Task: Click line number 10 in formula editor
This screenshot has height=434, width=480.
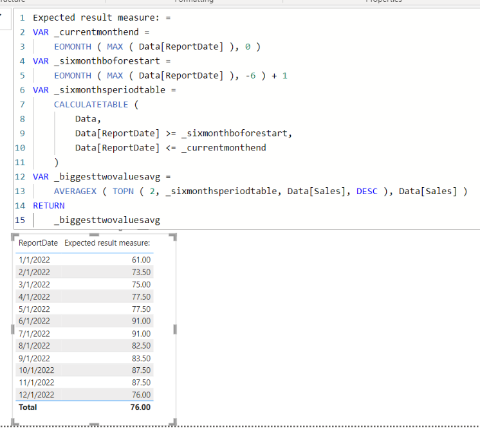Action: click(x=20, y=148)
